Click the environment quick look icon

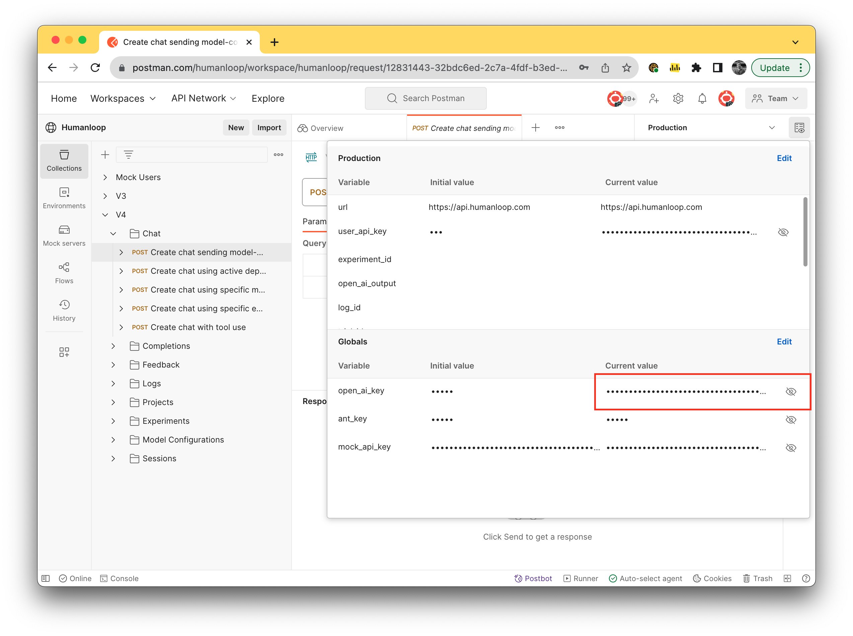click(799, 128)
